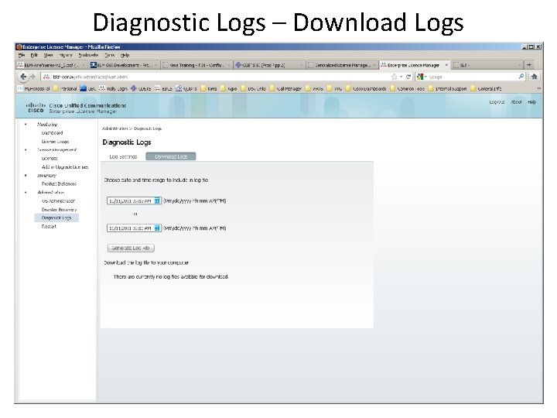Click the browser Forward arrow button
Image resolution: width=557 pixels, height=418 pixels.
(32, 77)
